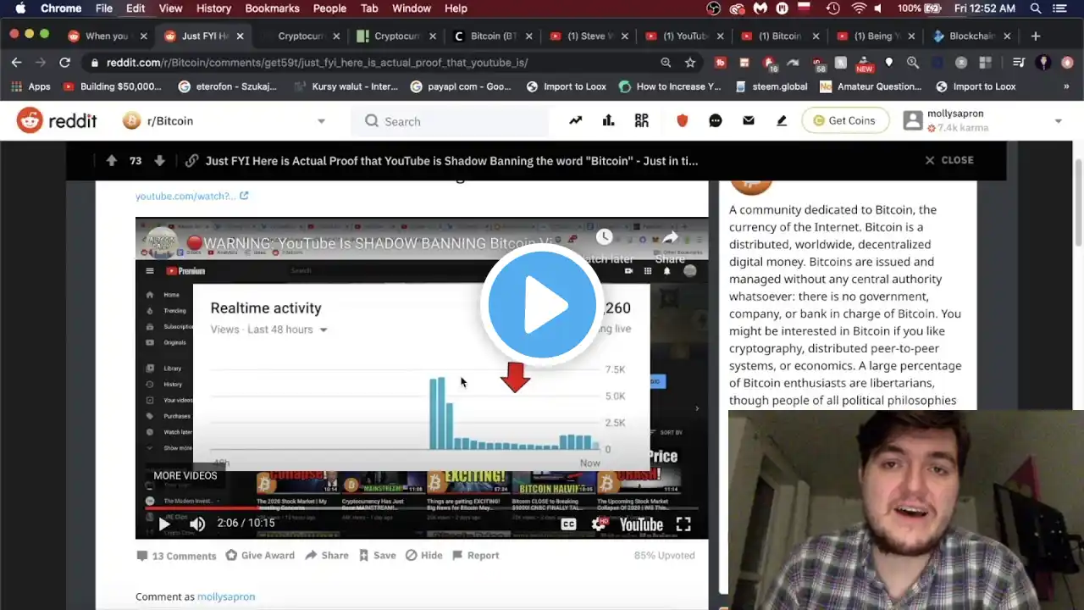Open the youtube.com/watch link
Viewport: 1084px width, 610px height.
(x=192, y=196)
